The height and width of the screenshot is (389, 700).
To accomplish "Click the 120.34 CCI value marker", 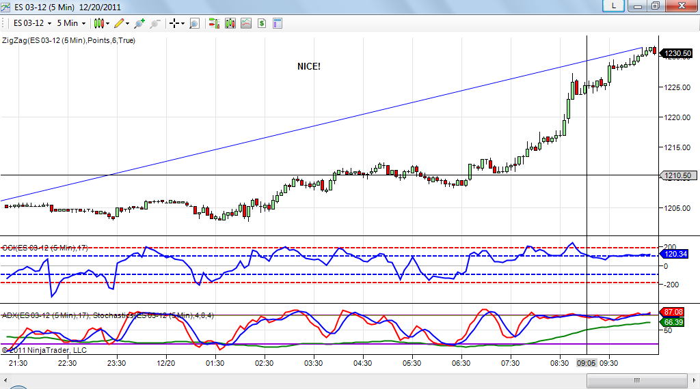I will coord(674,254).
